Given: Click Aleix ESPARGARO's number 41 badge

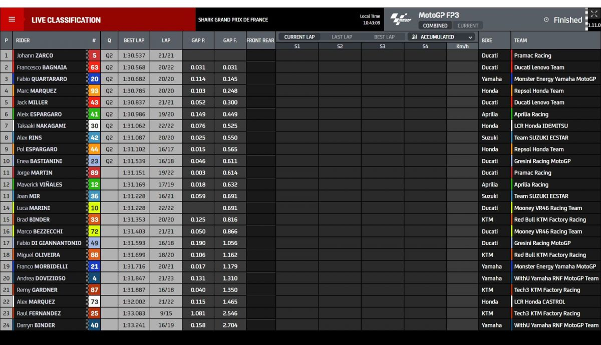Looking at the screenshot, I should [x=94, y=114].
